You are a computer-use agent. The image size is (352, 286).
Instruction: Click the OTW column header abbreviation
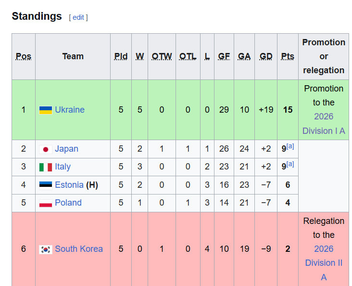click(162, 56)
